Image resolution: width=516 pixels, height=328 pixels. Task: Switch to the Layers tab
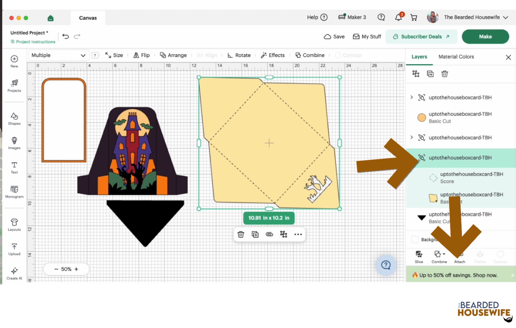tap(419, 57)
